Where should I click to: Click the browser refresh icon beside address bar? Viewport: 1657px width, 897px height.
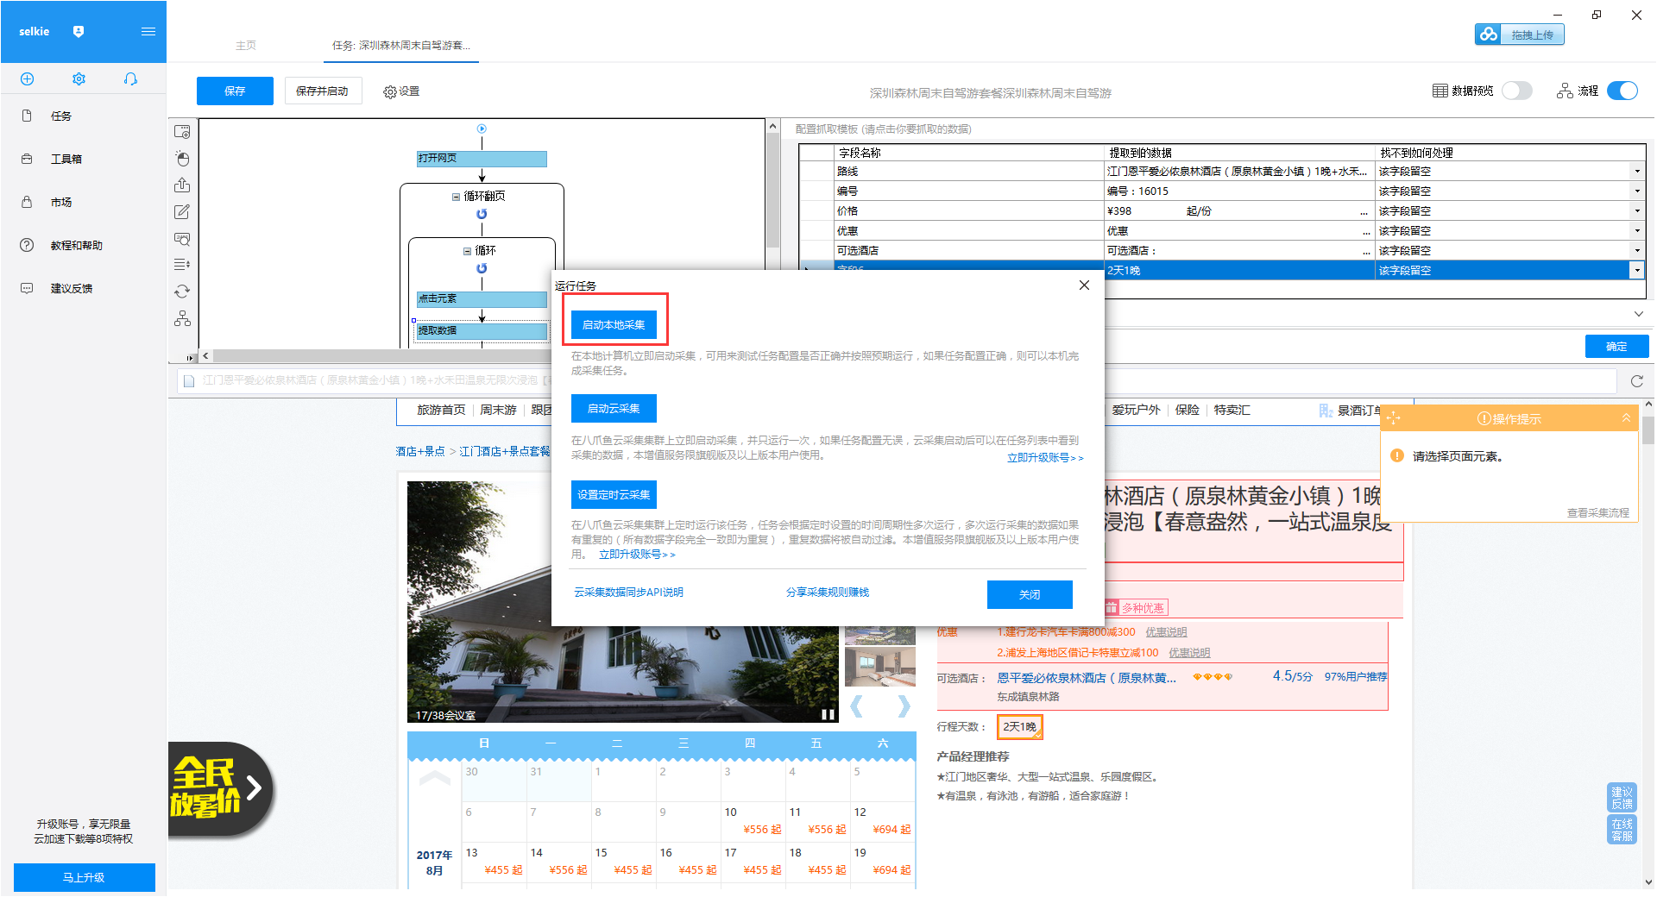1636,381
